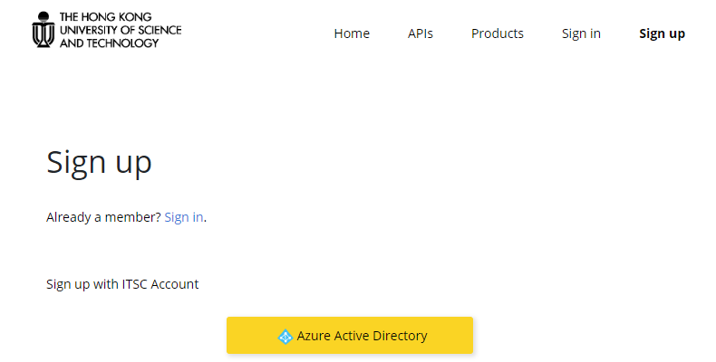Click the word 'ITSC' in the sign-up label
The height and width of the screenshot is (362, 716).
click(135, 284)
